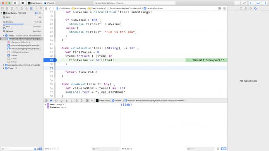Deactivate breakpoints with blue breakpoint button

(x=51, y=101)
